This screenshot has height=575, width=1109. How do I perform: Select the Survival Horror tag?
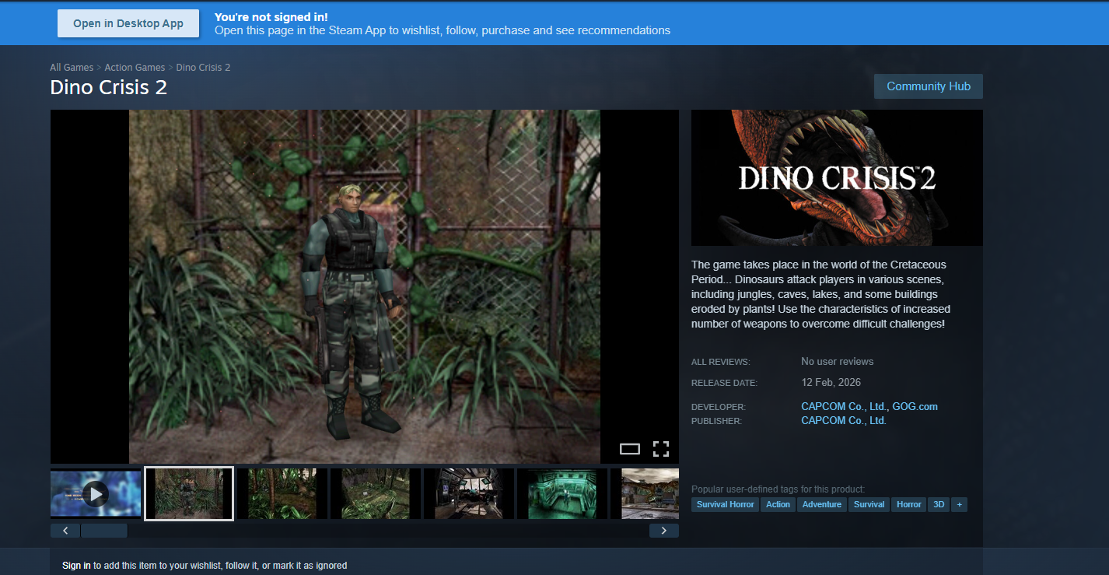pos(725,504)
